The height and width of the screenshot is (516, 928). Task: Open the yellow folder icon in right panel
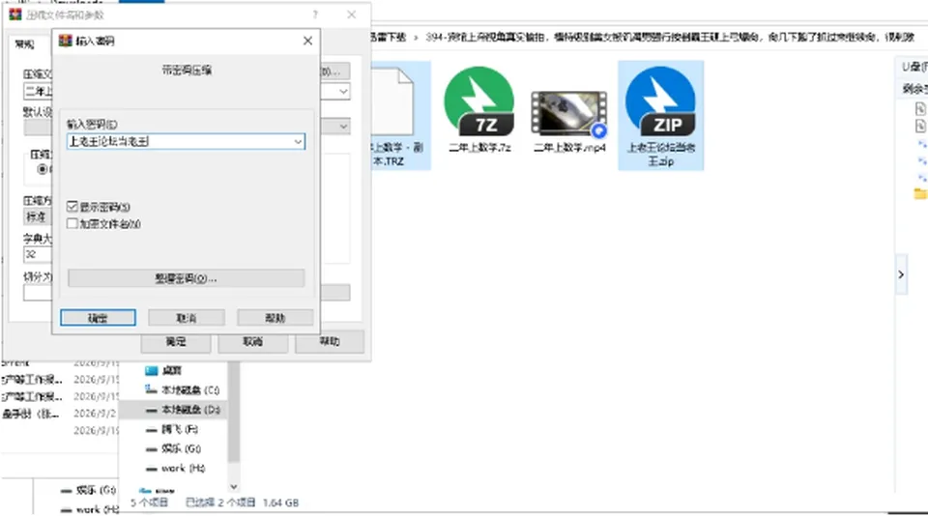click(x=920, y=193)
